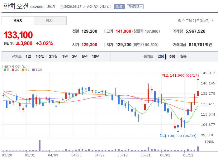
Task: Select the 10년 line chart period
Action: (x=96, y=56)
